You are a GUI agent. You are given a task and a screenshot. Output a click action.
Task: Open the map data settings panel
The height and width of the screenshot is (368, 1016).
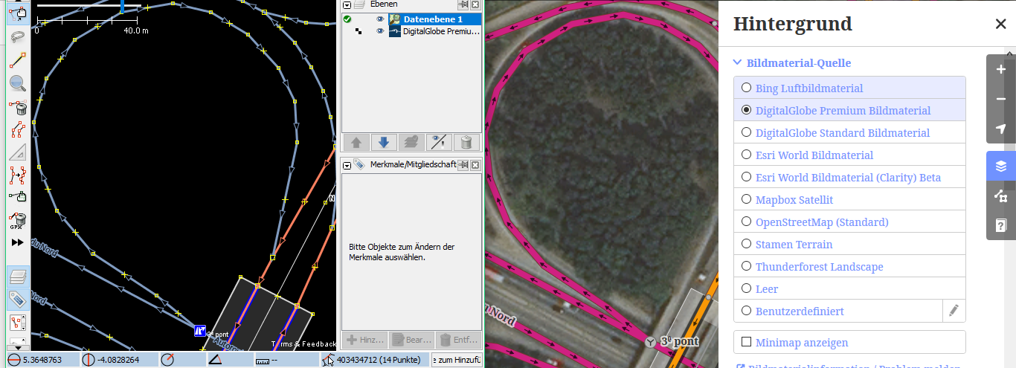(x=1000, y=196)
